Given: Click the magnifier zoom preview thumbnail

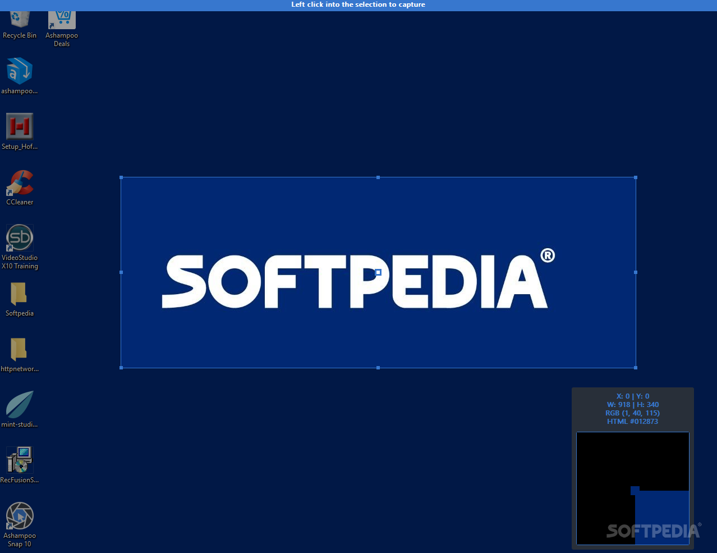Looking at the screenshot, I should point(633,488).
